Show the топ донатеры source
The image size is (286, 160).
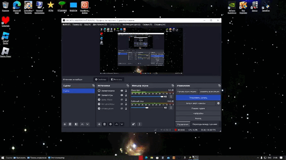pyautogui.click(x=122, y=104)
